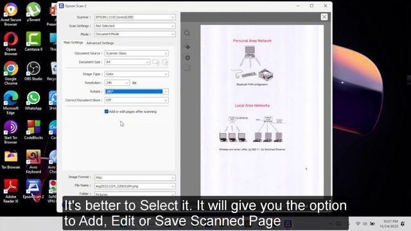Click the document orientation icon beside Document Size
This screenshot has width=411, height=231.
155,62
